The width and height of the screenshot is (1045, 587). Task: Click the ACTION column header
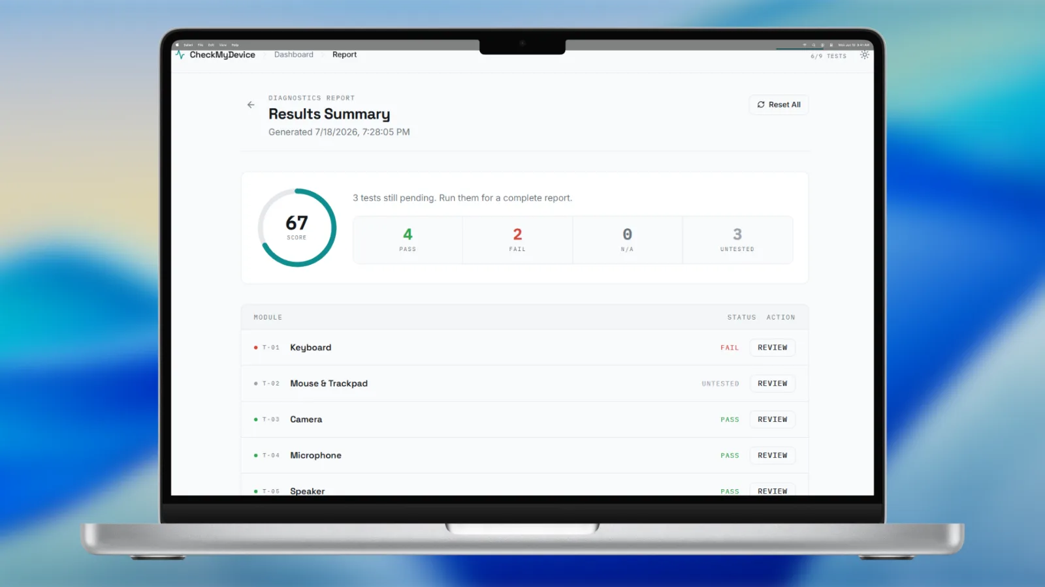point(780,317)
